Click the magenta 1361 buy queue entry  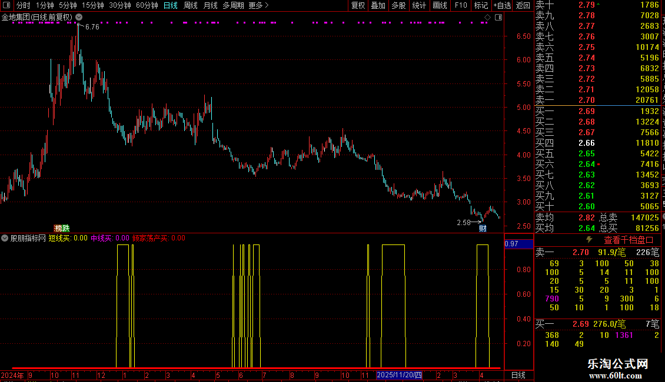624,335
